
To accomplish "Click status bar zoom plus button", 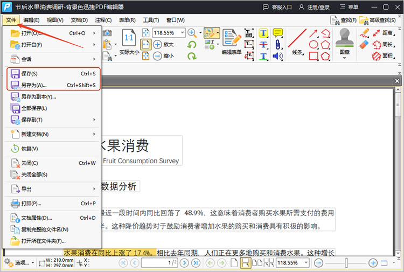I will point(373,263).
